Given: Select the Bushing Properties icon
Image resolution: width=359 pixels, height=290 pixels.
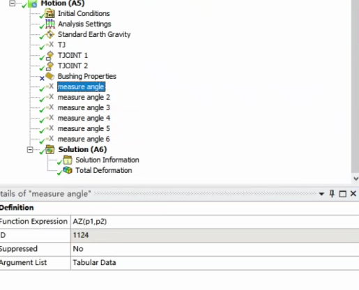Looking at the screenshot, I should point(49,76).
